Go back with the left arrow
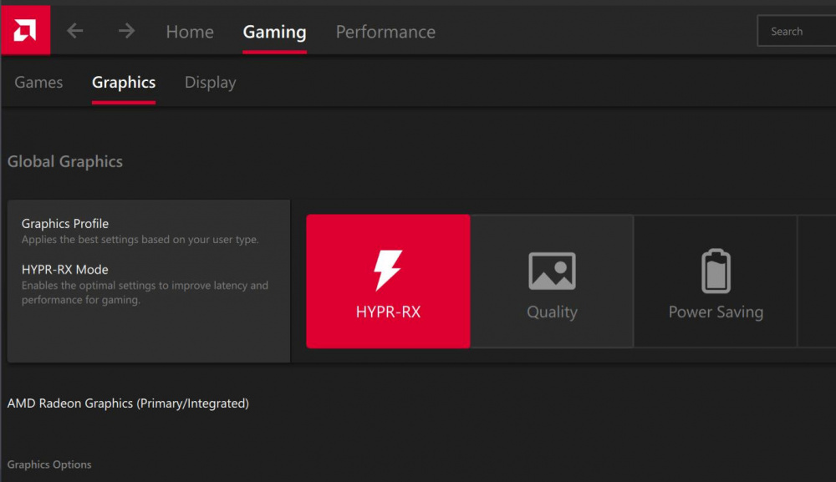 point(75,31)
